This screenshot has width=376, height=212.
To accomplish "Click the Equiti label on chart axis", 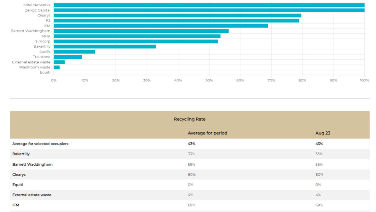I will (45, 72).
